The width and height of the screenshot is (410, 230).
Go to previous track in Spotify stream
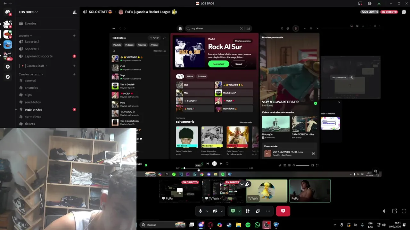coord(208,164)
